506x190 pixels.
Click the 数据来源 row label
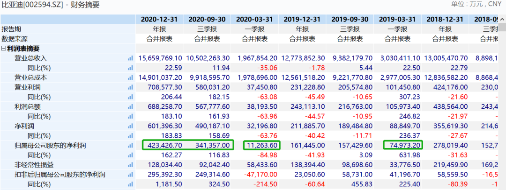pyautogui.click(x=15, y=39)
